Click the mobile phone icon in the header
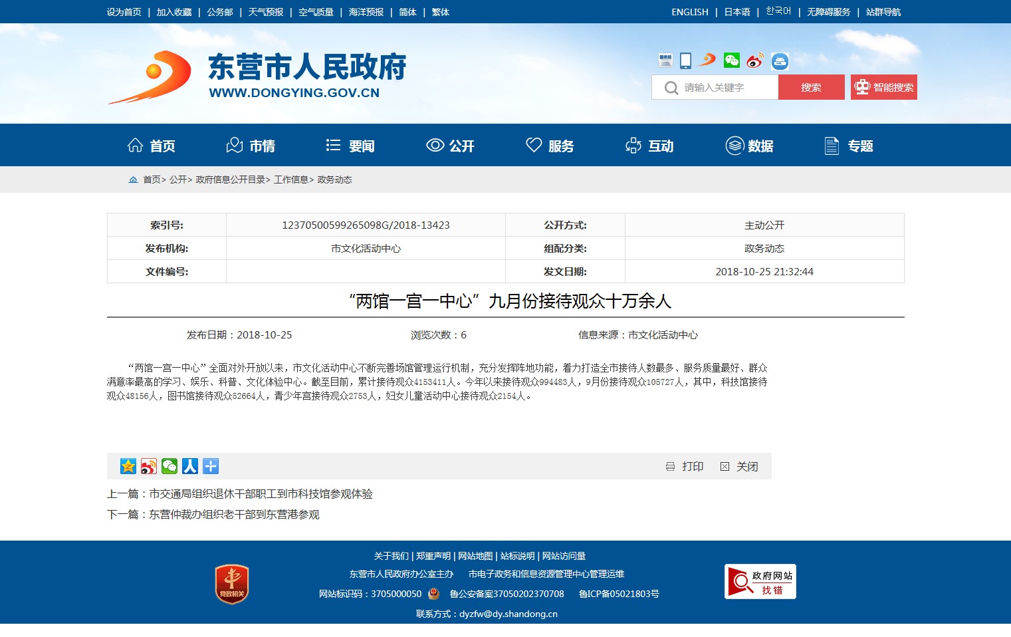Viewport: 1011px width, 637px height. point(685,61)
